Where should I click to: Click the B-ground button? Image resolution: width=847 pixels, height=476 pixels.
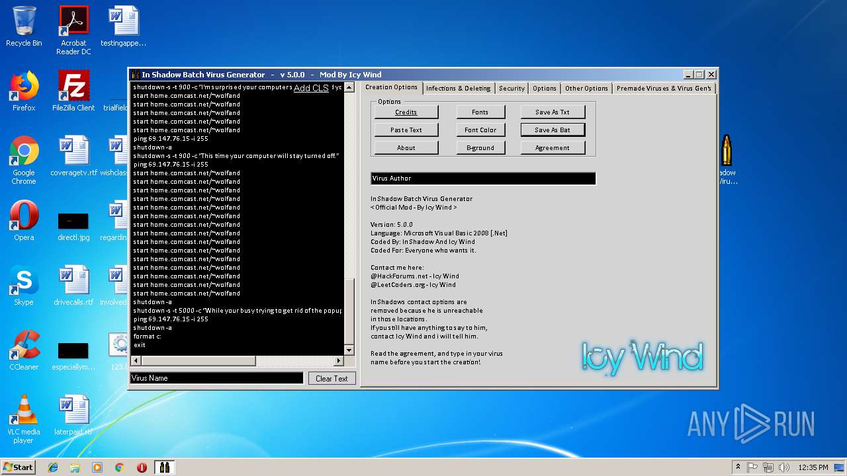(x=480, y=148)
